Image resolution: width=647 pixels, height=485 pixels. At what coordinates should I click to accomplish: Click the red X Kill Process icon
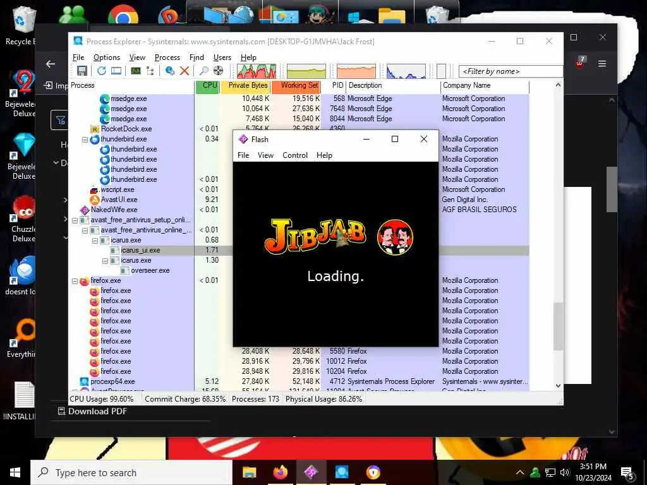tap(184, 71)
